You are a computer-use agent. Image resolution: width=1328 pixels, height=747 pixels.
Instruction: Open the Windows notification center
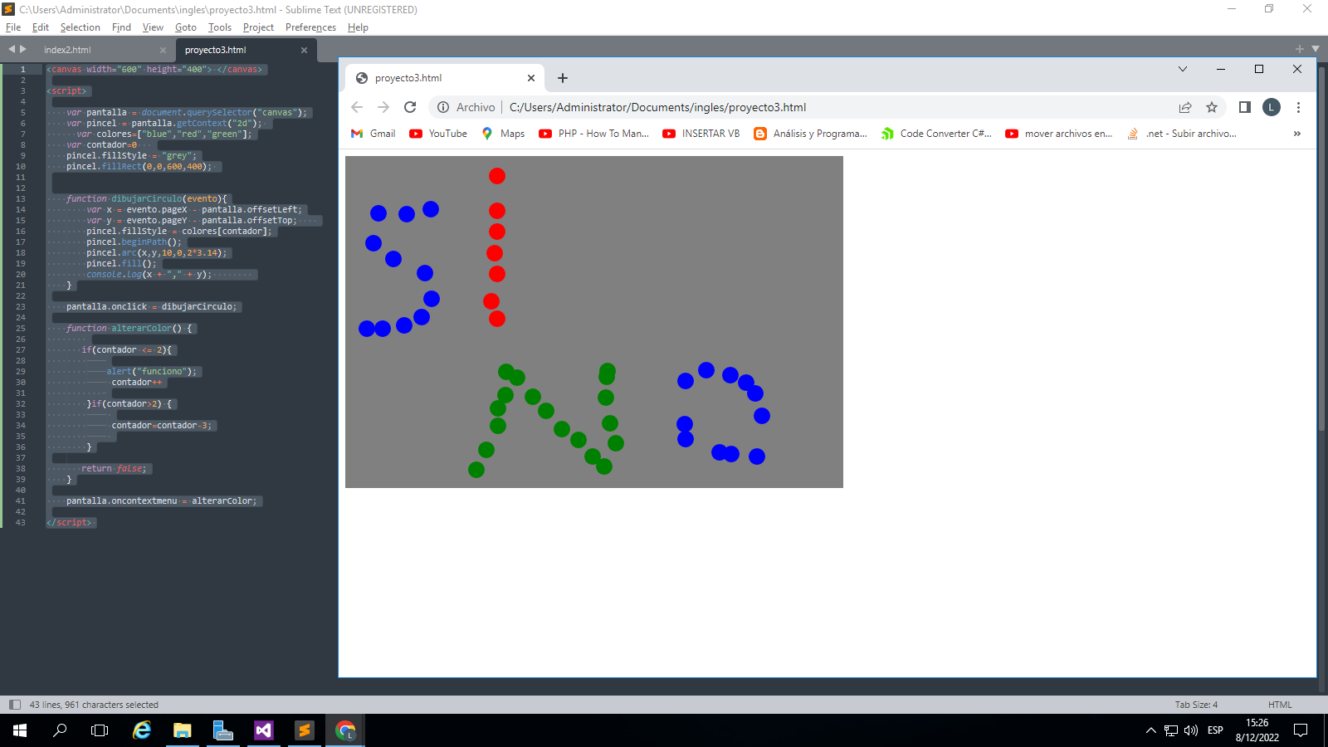click(x=1301, y=730)
